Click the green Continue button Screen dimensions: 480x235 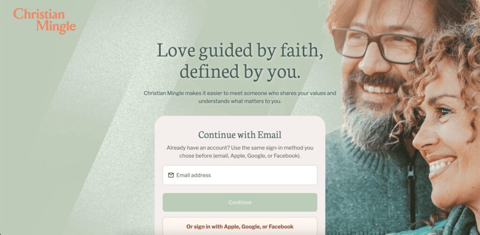[240, 202]
